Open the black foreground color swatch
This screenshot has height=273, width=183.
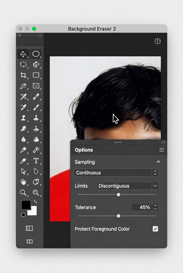pyautogui.click(x=26, y=205)
